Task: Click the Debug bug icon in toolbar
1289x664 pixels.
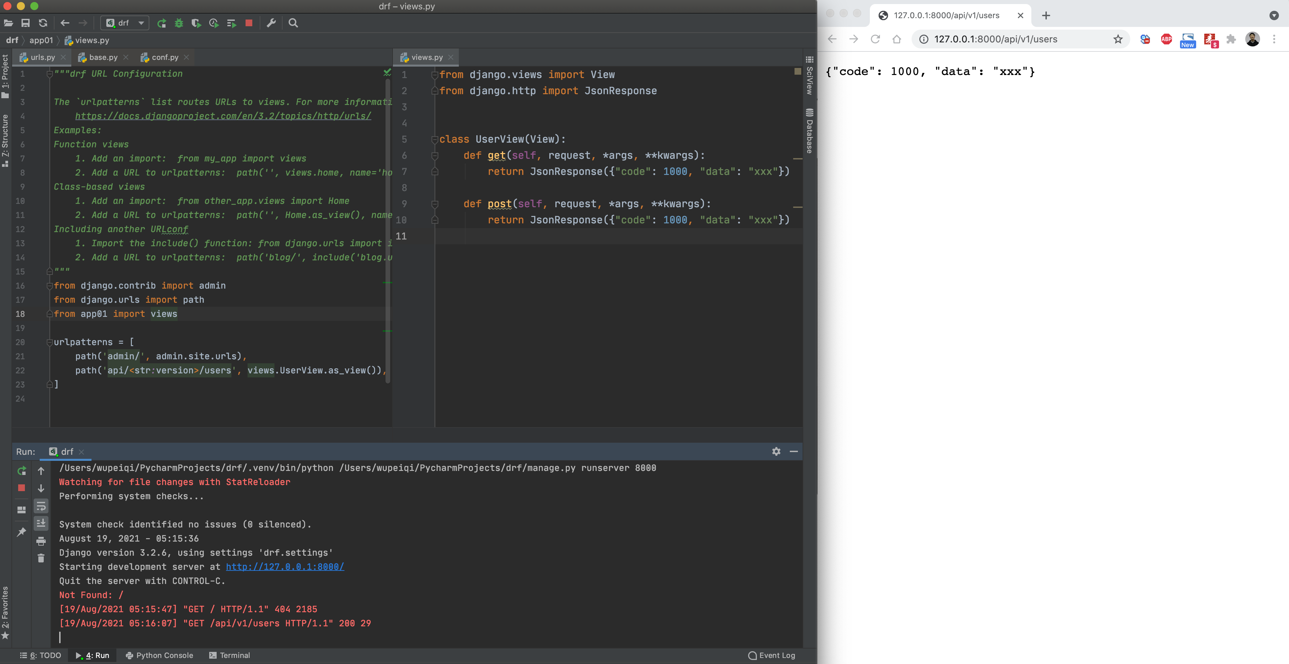Action: (179, 23)
